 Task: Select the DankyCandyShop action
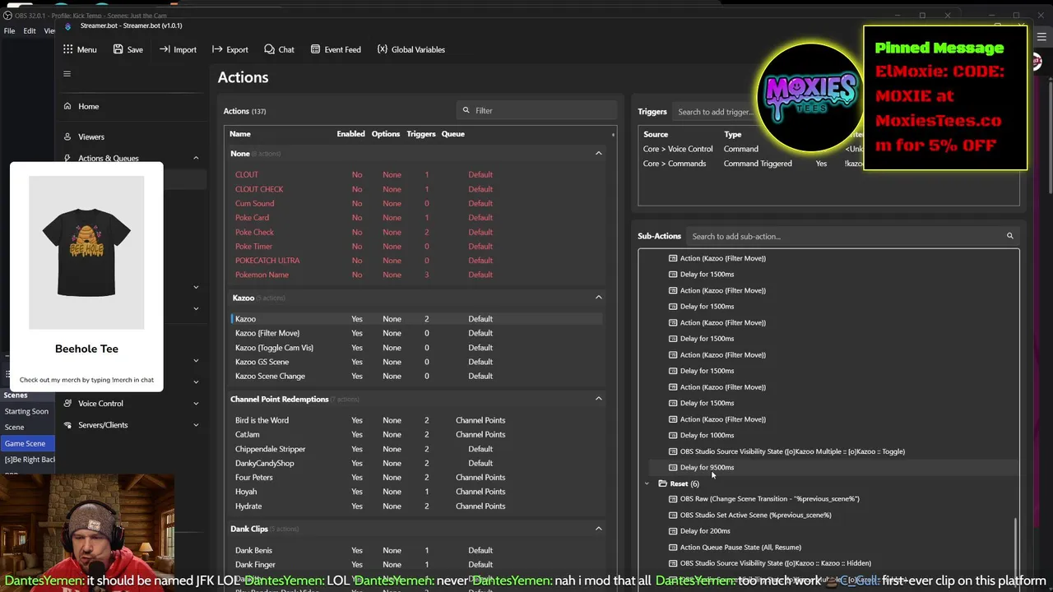click(415, 463)
